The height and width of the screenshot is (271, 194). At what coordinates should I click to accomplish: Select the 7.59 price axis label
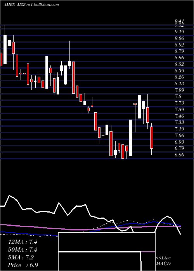(x=179, y=110)
